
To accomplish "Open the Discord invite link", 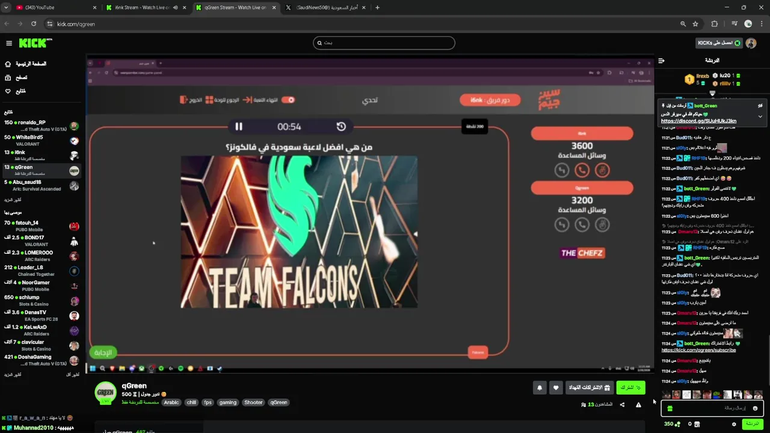I will [x=698, y=121].
